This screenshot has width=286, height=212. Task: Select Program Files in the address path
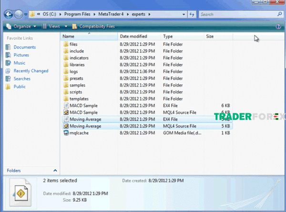coord(77,14)
